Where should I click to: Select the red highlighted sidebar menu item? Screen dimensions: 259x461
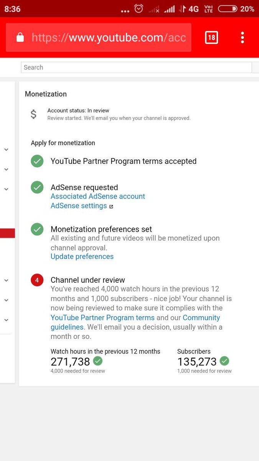pyautogui.click(x=7, y=233)
